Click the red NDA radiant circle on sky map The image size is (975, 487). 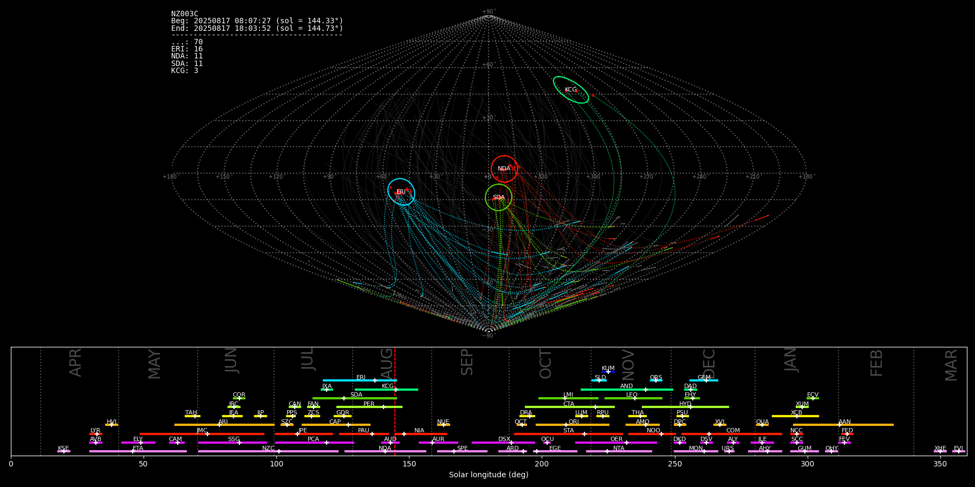504,169
